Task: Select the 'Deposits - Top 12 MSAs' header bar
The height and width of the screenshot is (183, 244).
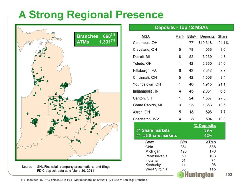Action: [181, 27]
